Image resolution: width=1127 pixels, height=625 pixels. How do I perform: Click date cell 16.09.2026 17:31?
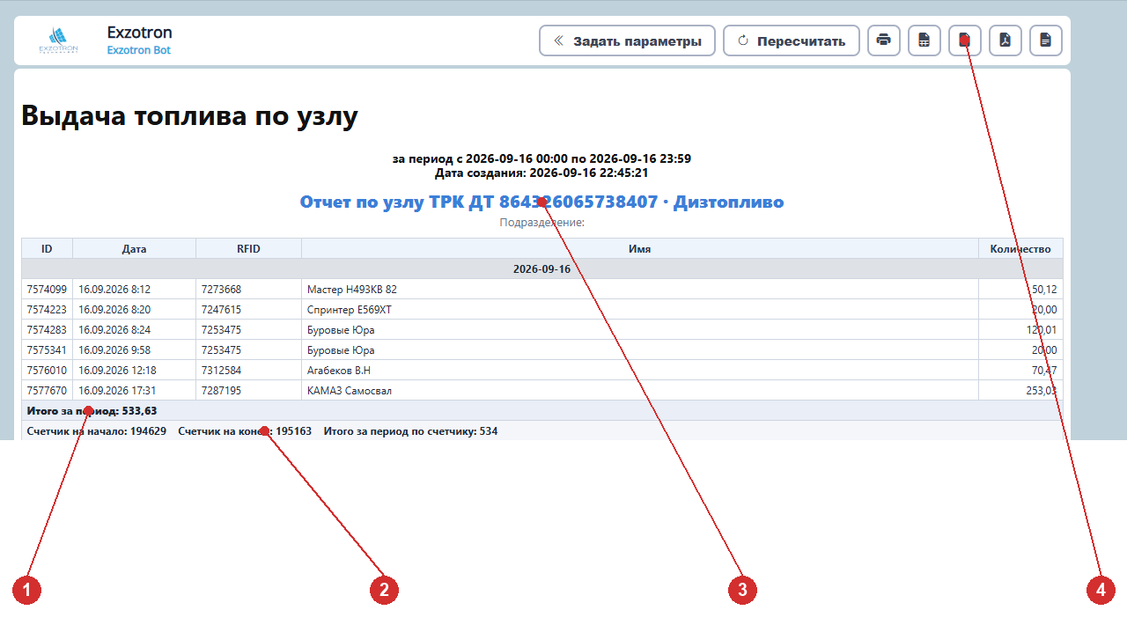[134, 390]
